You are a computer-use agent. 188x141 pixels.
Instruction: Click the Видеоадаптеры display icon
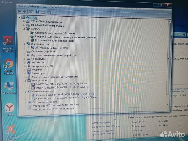[28, 44]
